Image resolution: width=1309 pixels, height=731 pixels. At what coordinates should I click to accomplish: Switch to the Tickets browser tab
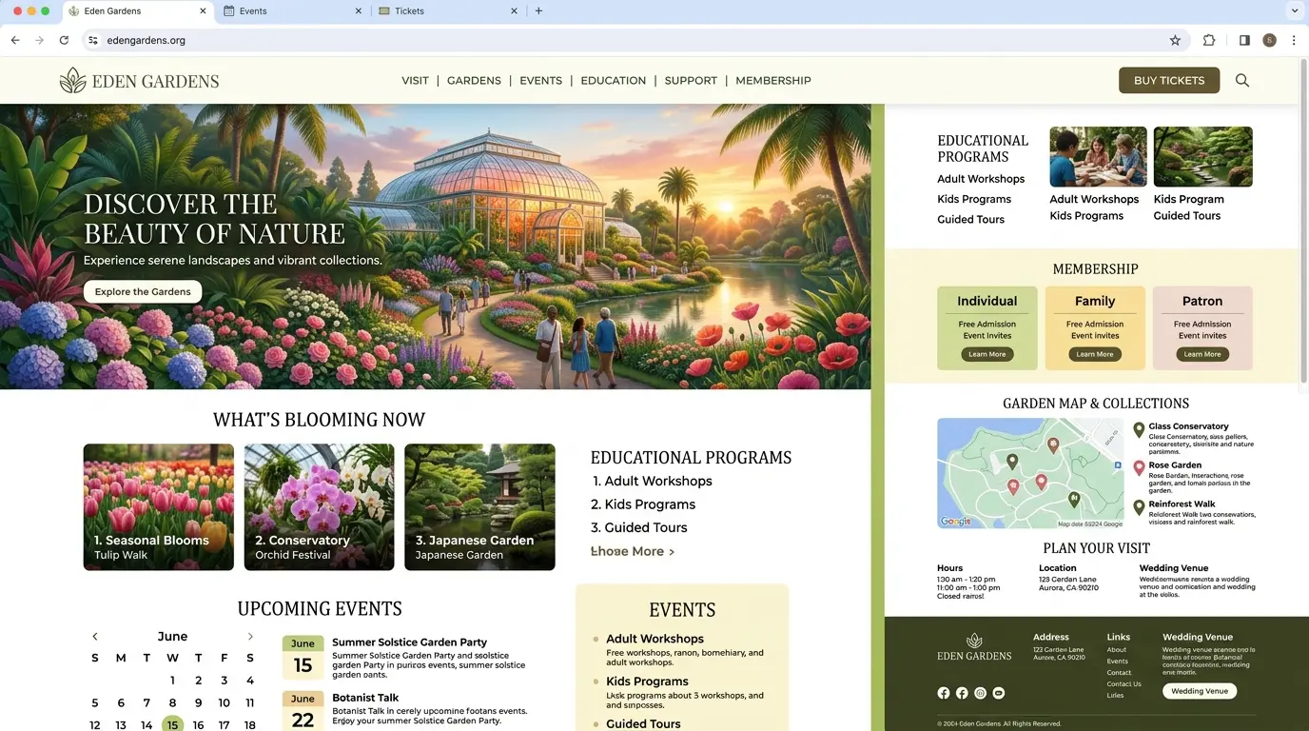[447, 11]
